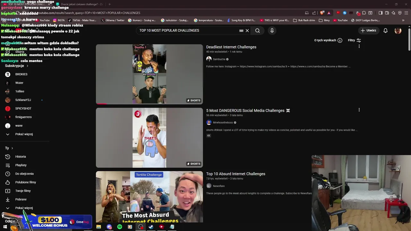
Task: Click the Mrwhosetheboss channel avatar
Action: click(x=209, y=123)
